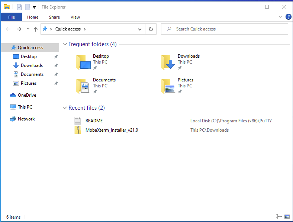Go forward with the forward arrow
Image resolution: width=293 pixels, height=222 pixels.
pyautogui.click(x=19, y=29)
